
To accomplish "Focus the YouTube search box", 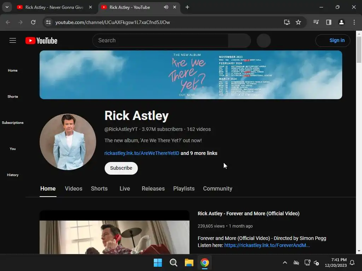I will [160, 41].
